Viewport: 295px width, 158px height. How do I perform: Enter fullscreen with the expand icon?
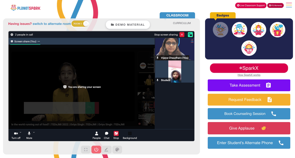(86, 149)
